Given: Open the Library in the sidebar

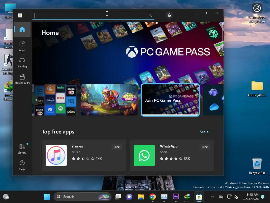Looking at the screenshot, I should 22,149.
